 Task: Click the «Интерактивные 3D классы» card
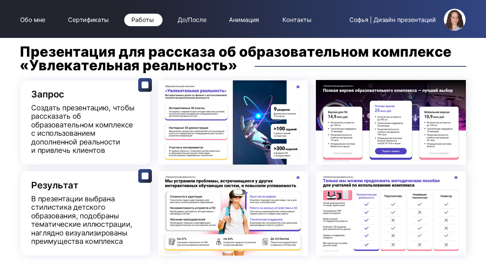tap(196, 112)
